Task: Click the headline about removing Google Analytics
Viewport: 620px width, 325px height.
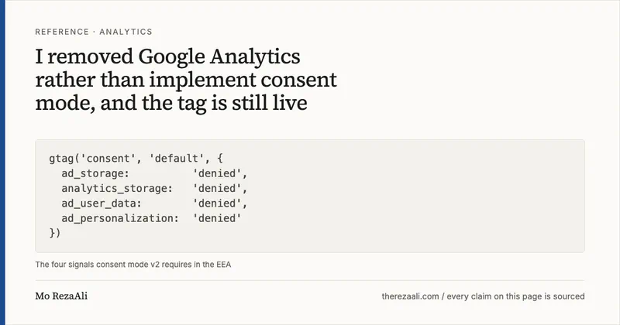Action: (186, 80)
